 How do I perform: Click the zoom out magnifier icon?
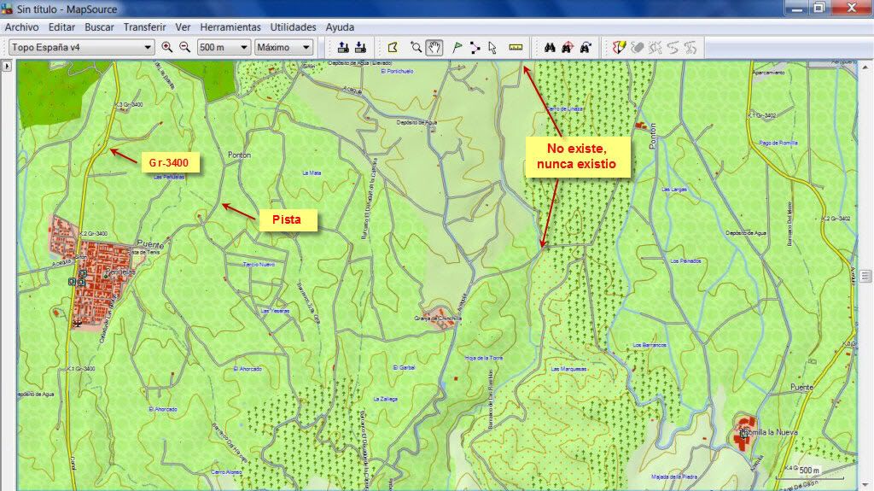click(185, 48)
